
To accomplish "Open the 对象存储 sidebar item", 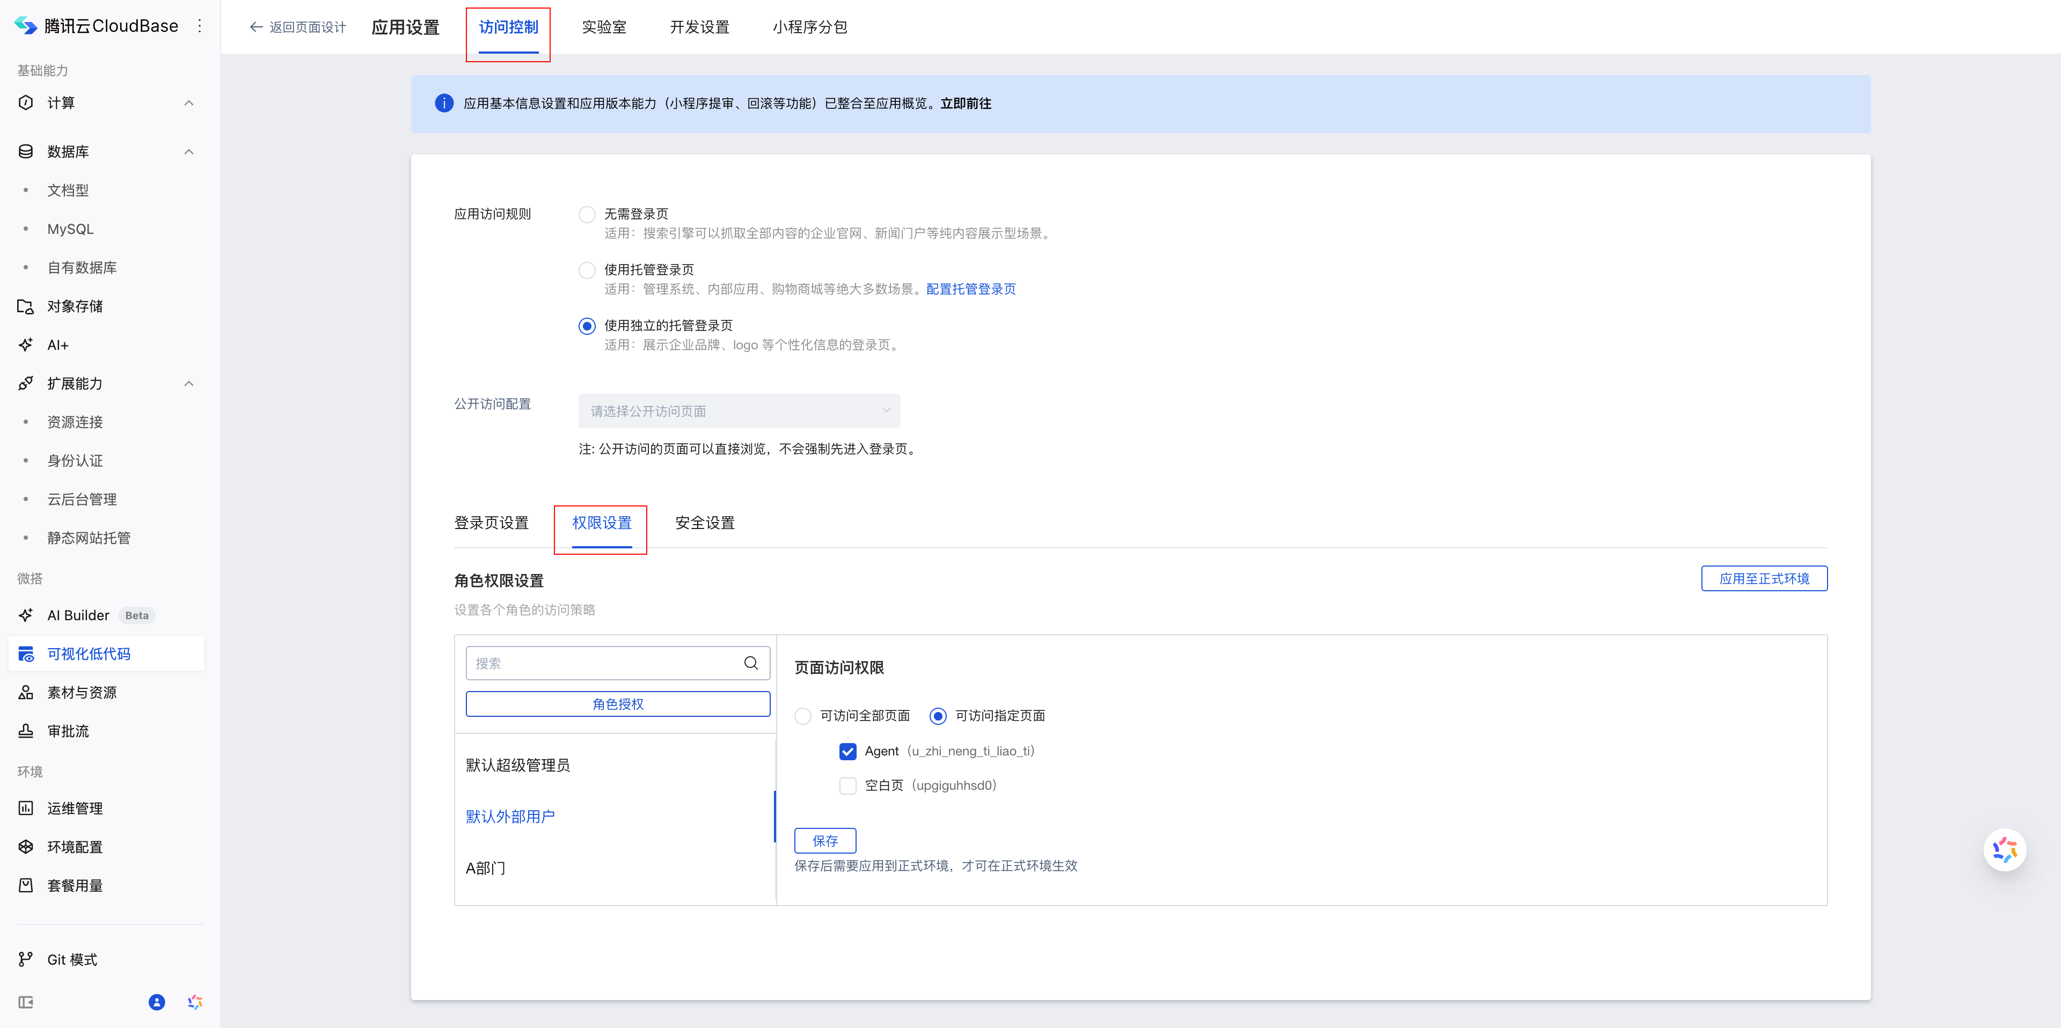I will point(75,306).
